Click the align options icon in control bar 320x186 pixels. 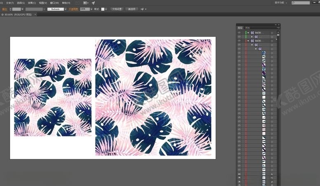[142, 9]
